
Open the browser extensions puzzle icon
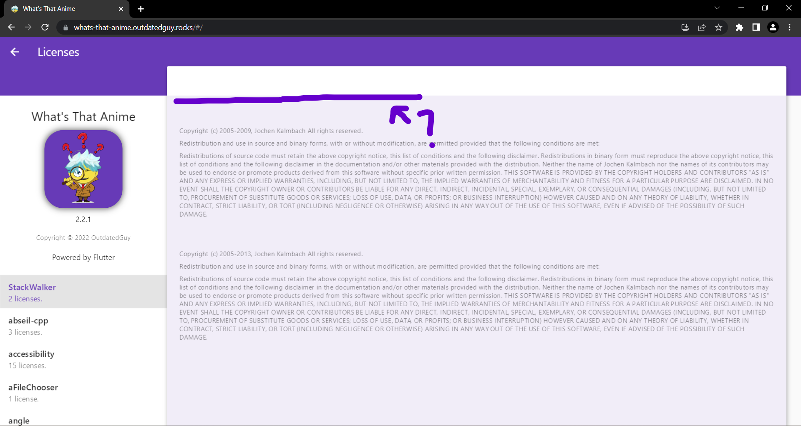click(740, 27)
